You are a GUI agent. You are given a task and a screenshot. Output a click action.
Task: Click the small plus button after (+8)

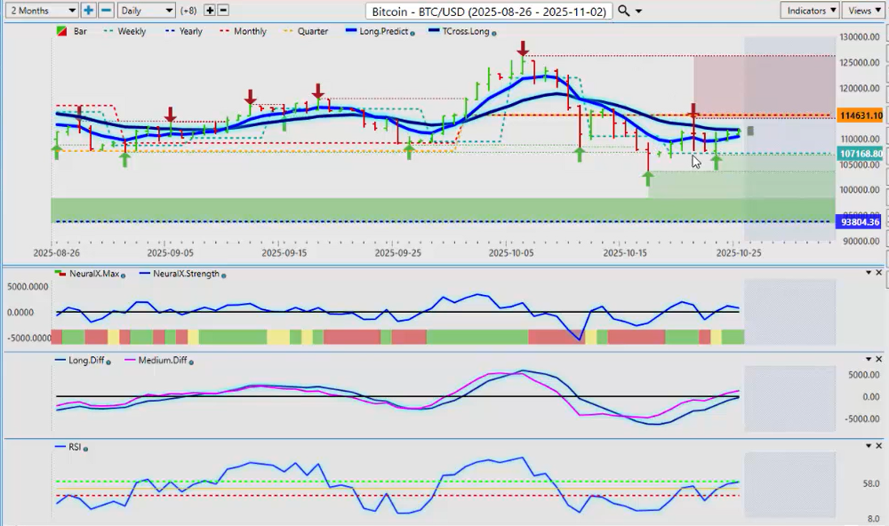pos(210,10)
